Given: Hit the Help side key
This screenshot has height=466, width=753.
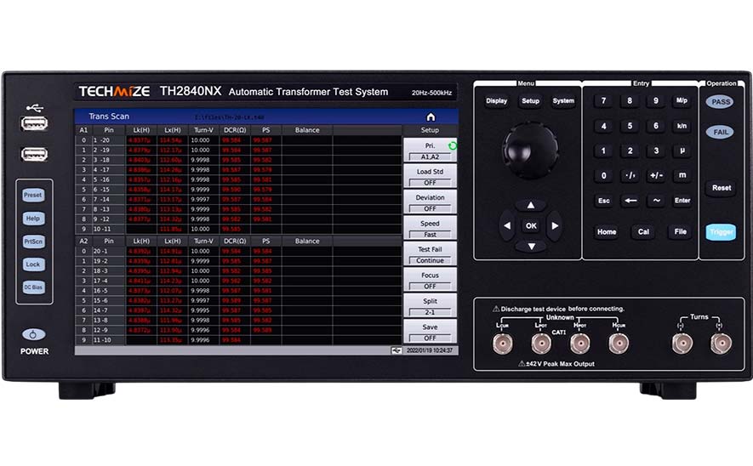Looking at the screenshot, I should pyautogui.click(x=33, y=219).
